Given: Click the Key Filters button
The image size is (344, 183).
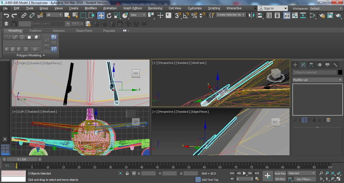Looking at the screenshot, I should (304, 179).
